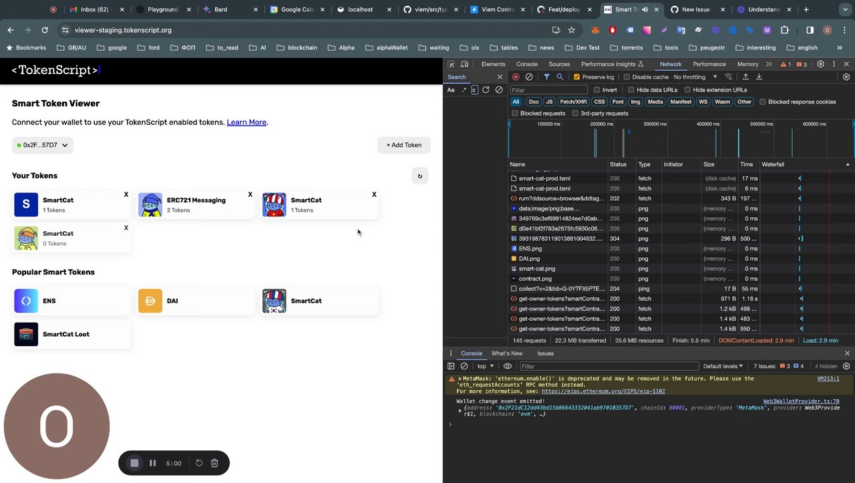This screenshot has width=855, height=483.
Task: Open the Performance insights tab
Action: [x=612, y=64]
